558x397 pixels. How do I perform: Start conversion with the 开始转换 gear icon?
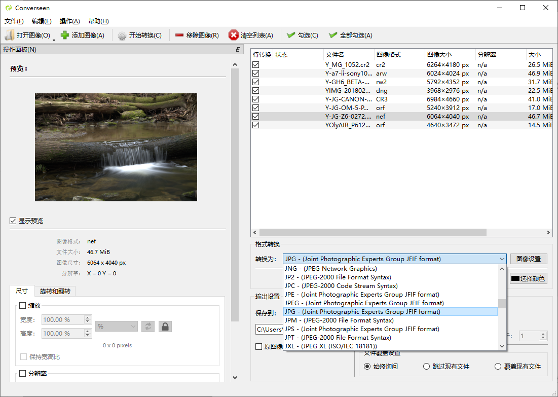pos(122,35)
